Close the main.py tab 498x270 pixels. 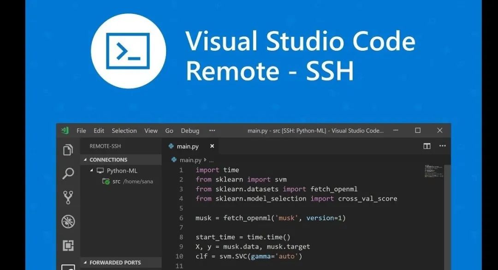point(212,146)
